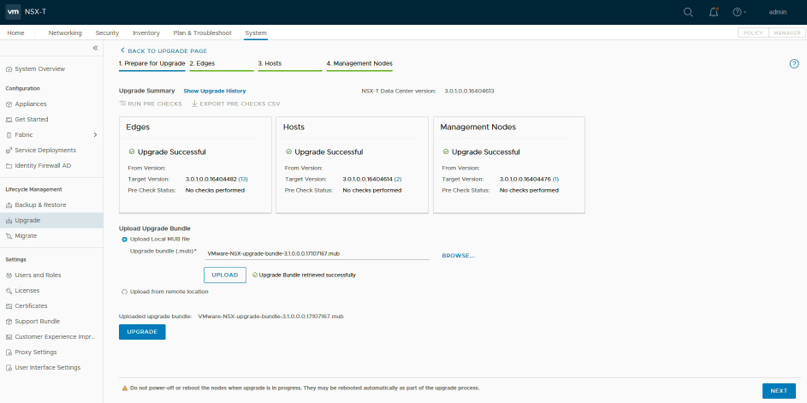Click the Certificates sidebar icon
Screen dimensions: 807x403
pyautogui.click(x=9, y=306)
